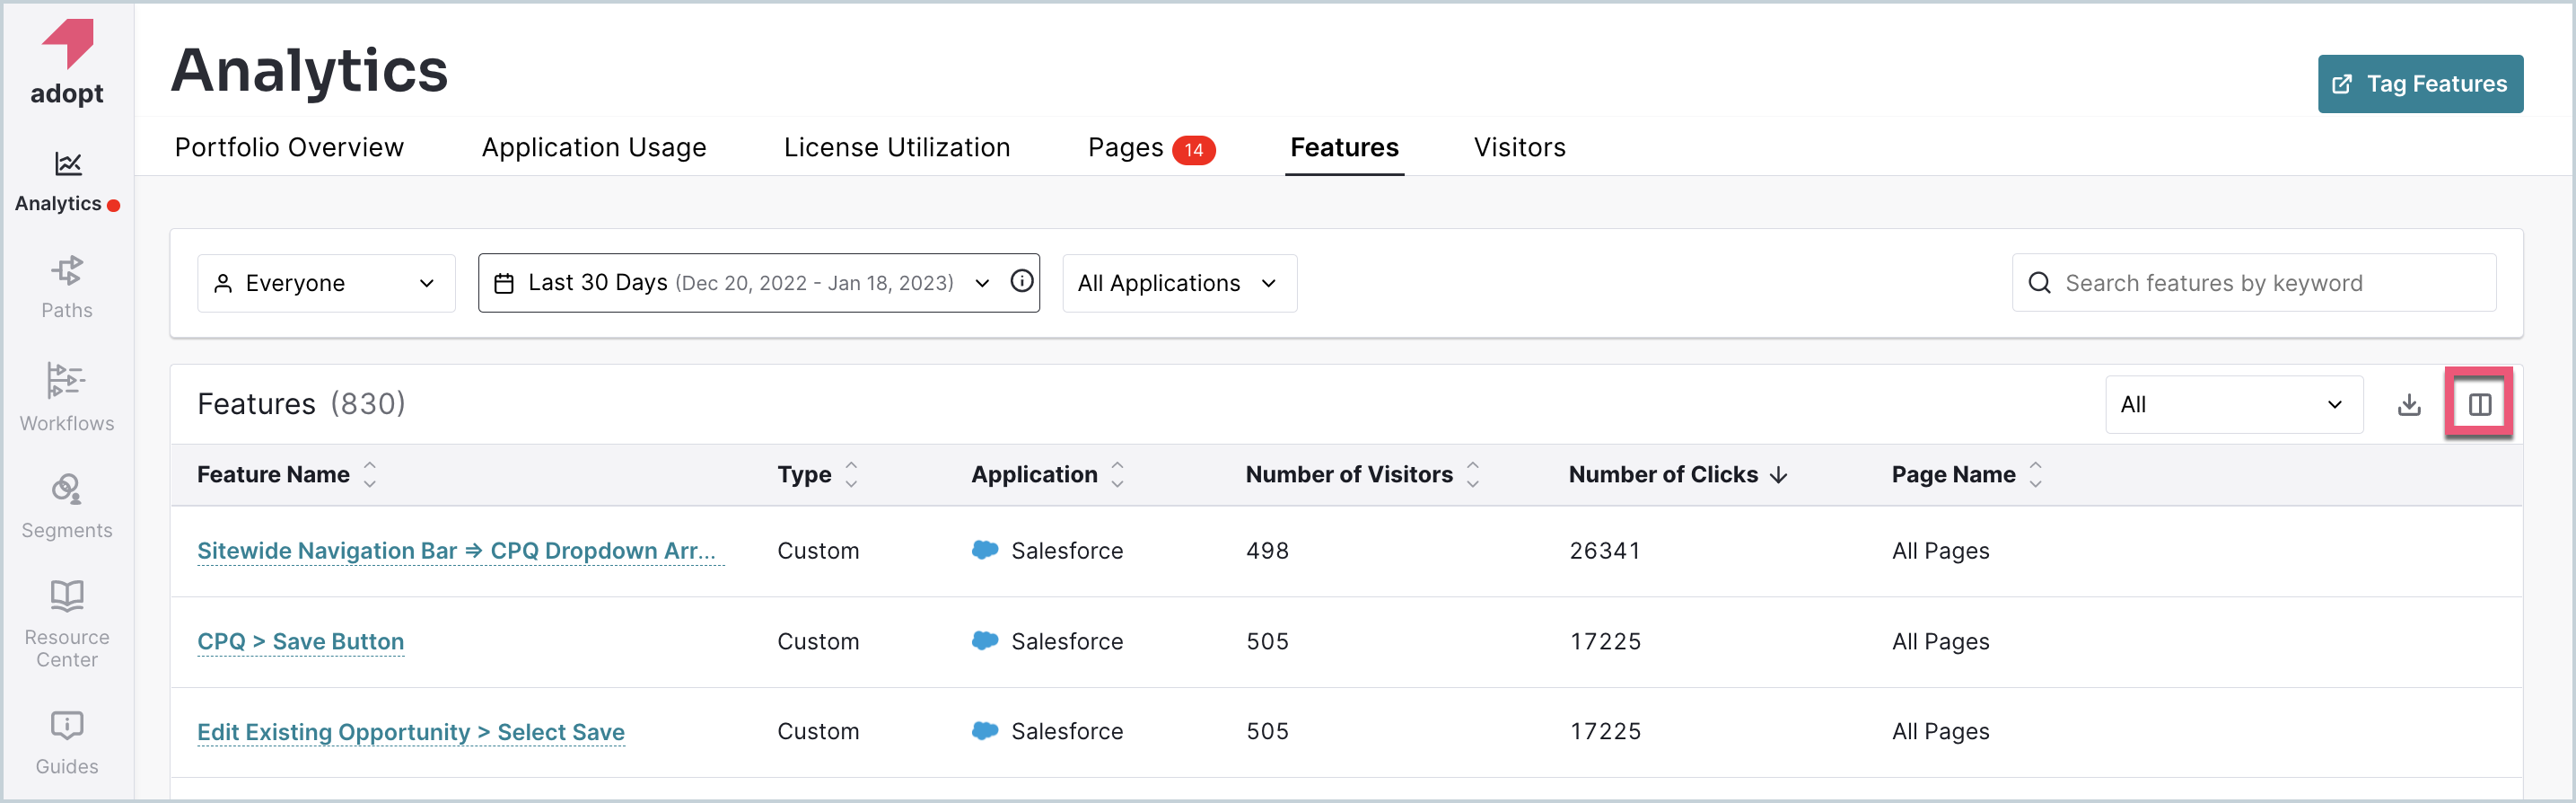Click the Features (830) heading

[x=301, y=403]
